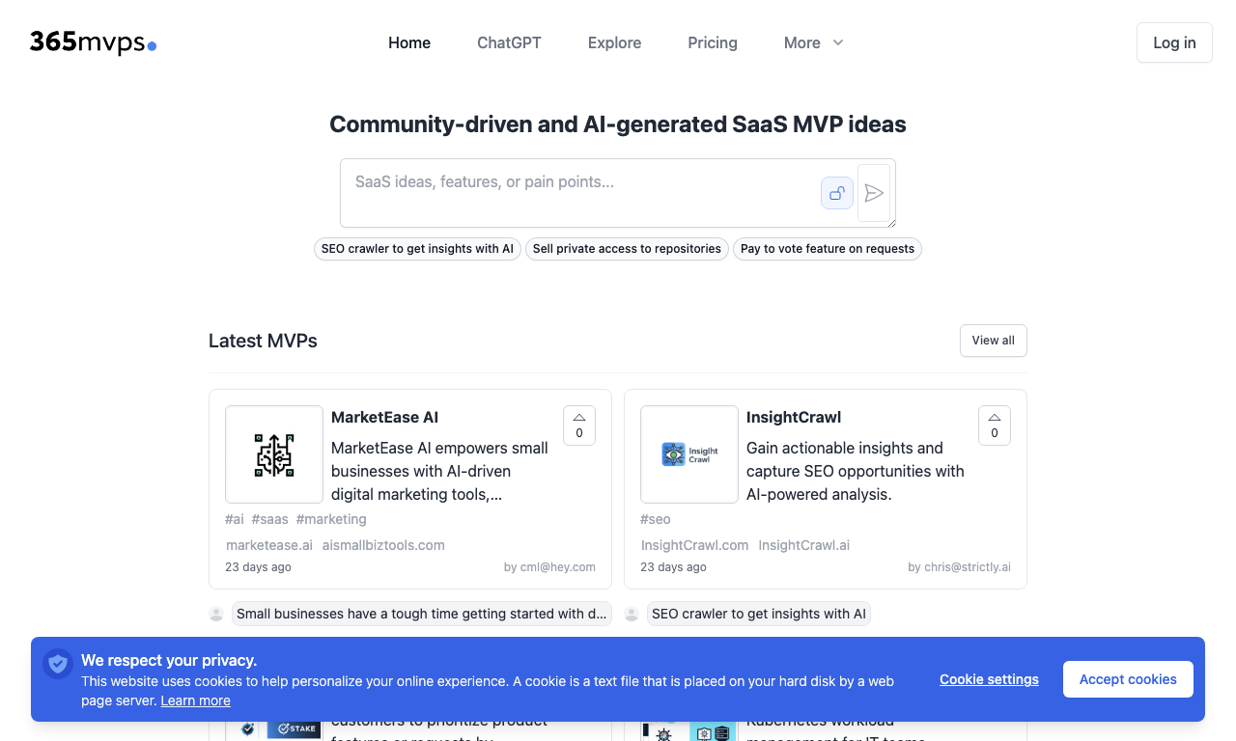1236x741 pixels.
Task: Open 'Small businesses have a tough time' request tag
Action: (422, 614)
